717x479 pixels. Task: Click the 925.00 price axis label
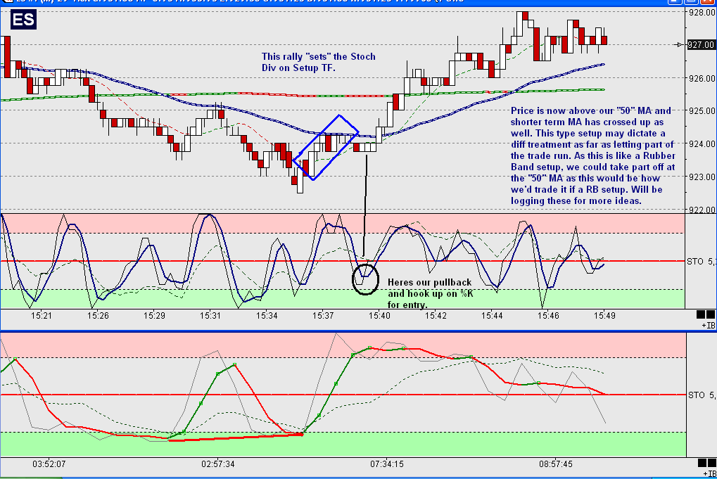tap(702, 110)
